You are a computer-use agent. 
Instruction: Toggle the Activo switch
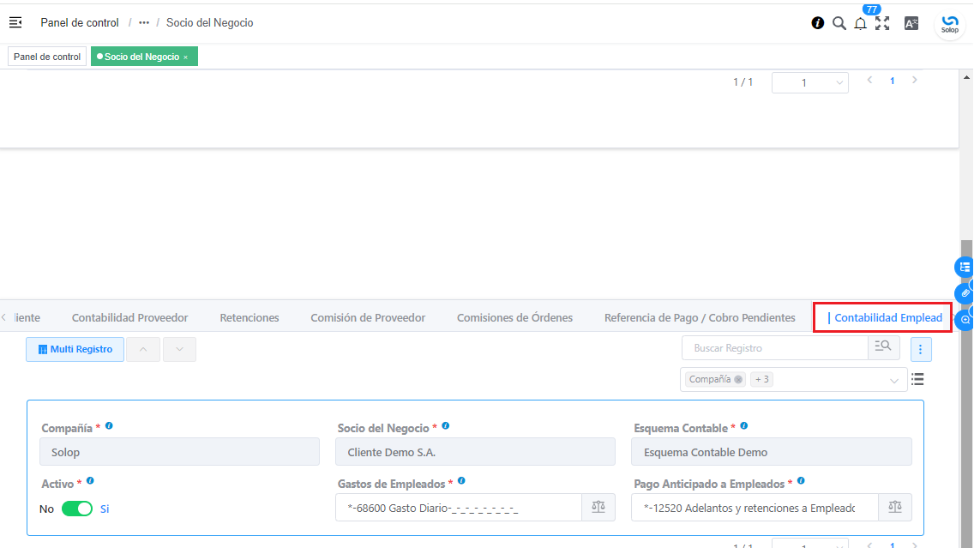click(x=77, y=509)
